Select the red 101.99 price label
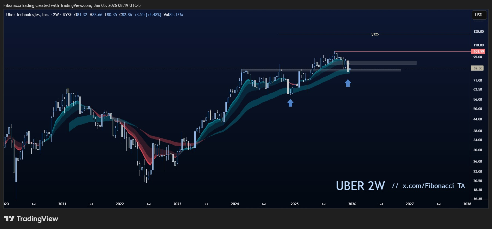 [478, 52]
